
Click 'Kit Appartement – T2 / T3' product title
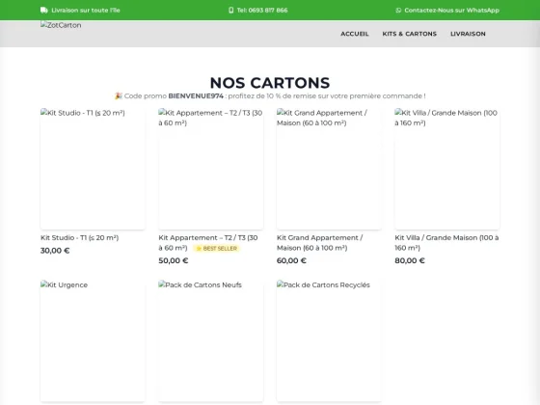[x=208, y=243]
